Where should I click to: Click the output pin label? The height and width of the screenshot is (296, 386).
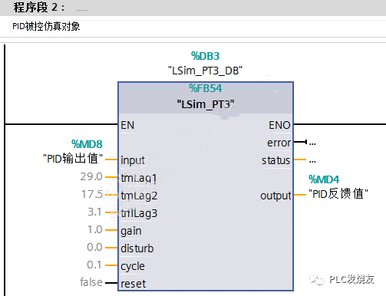tap(275, 196)
